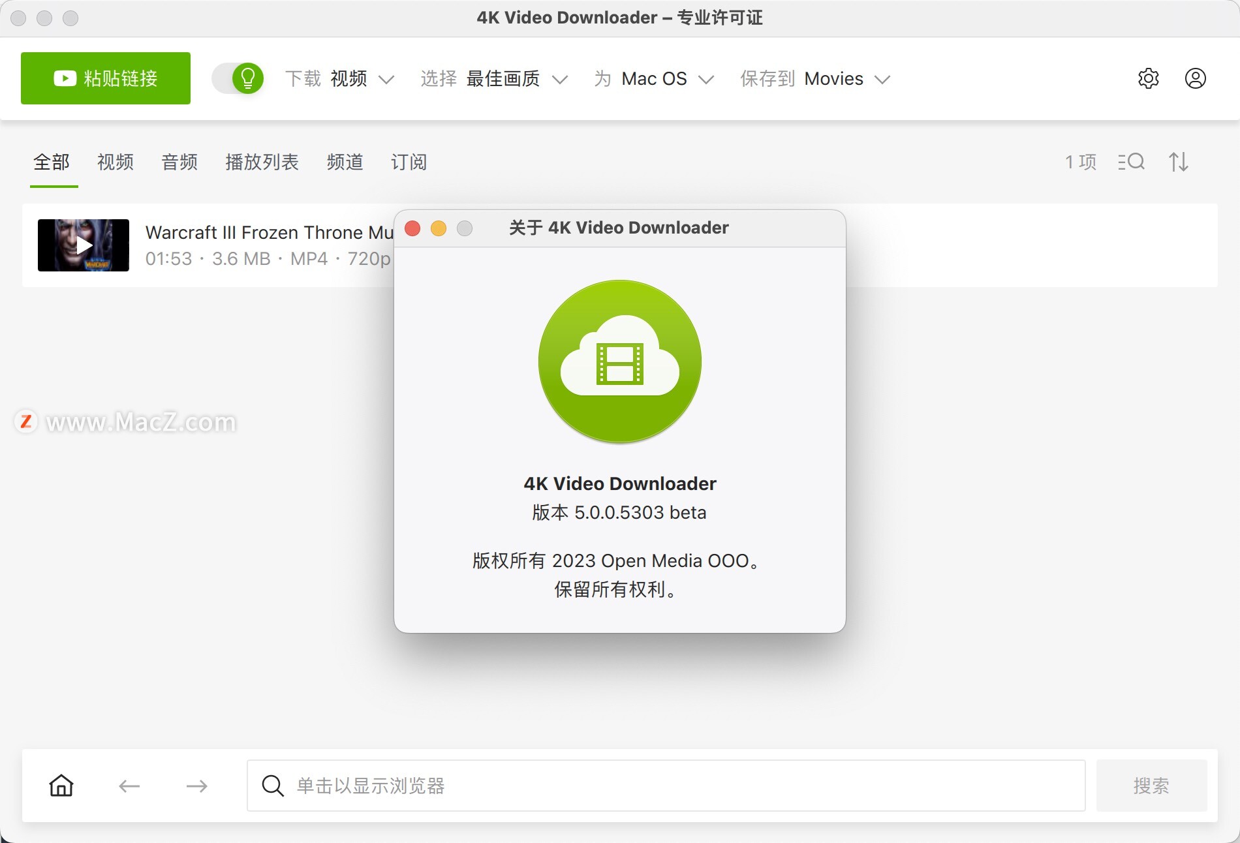Click the search filter list icon
Viewport: 1240px width, 843px height.
coord(1131,162)
